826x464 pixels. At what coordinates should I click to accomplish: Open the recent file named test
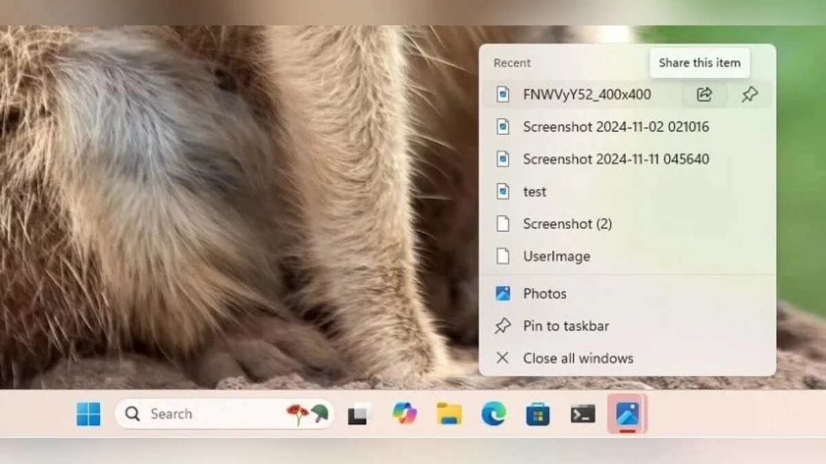click(x=534, y=192)
